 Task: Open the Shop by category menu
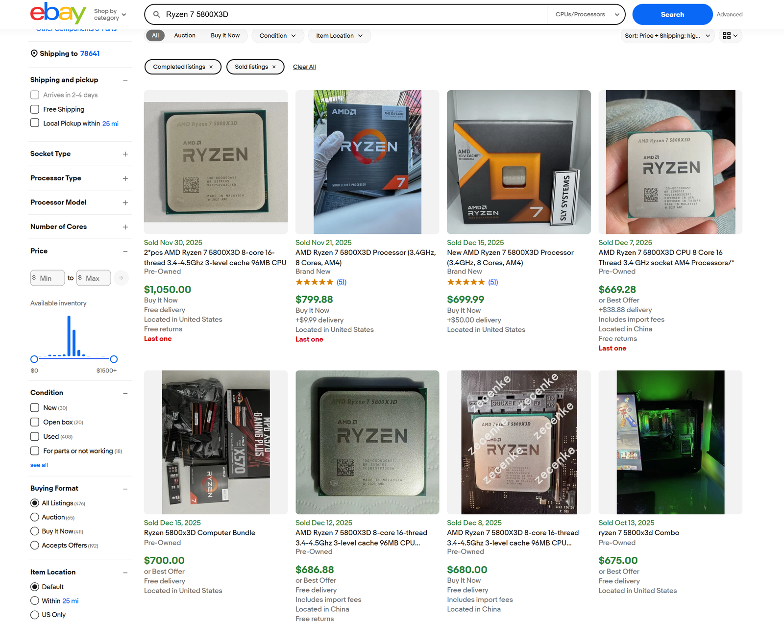tap(108, 14)
